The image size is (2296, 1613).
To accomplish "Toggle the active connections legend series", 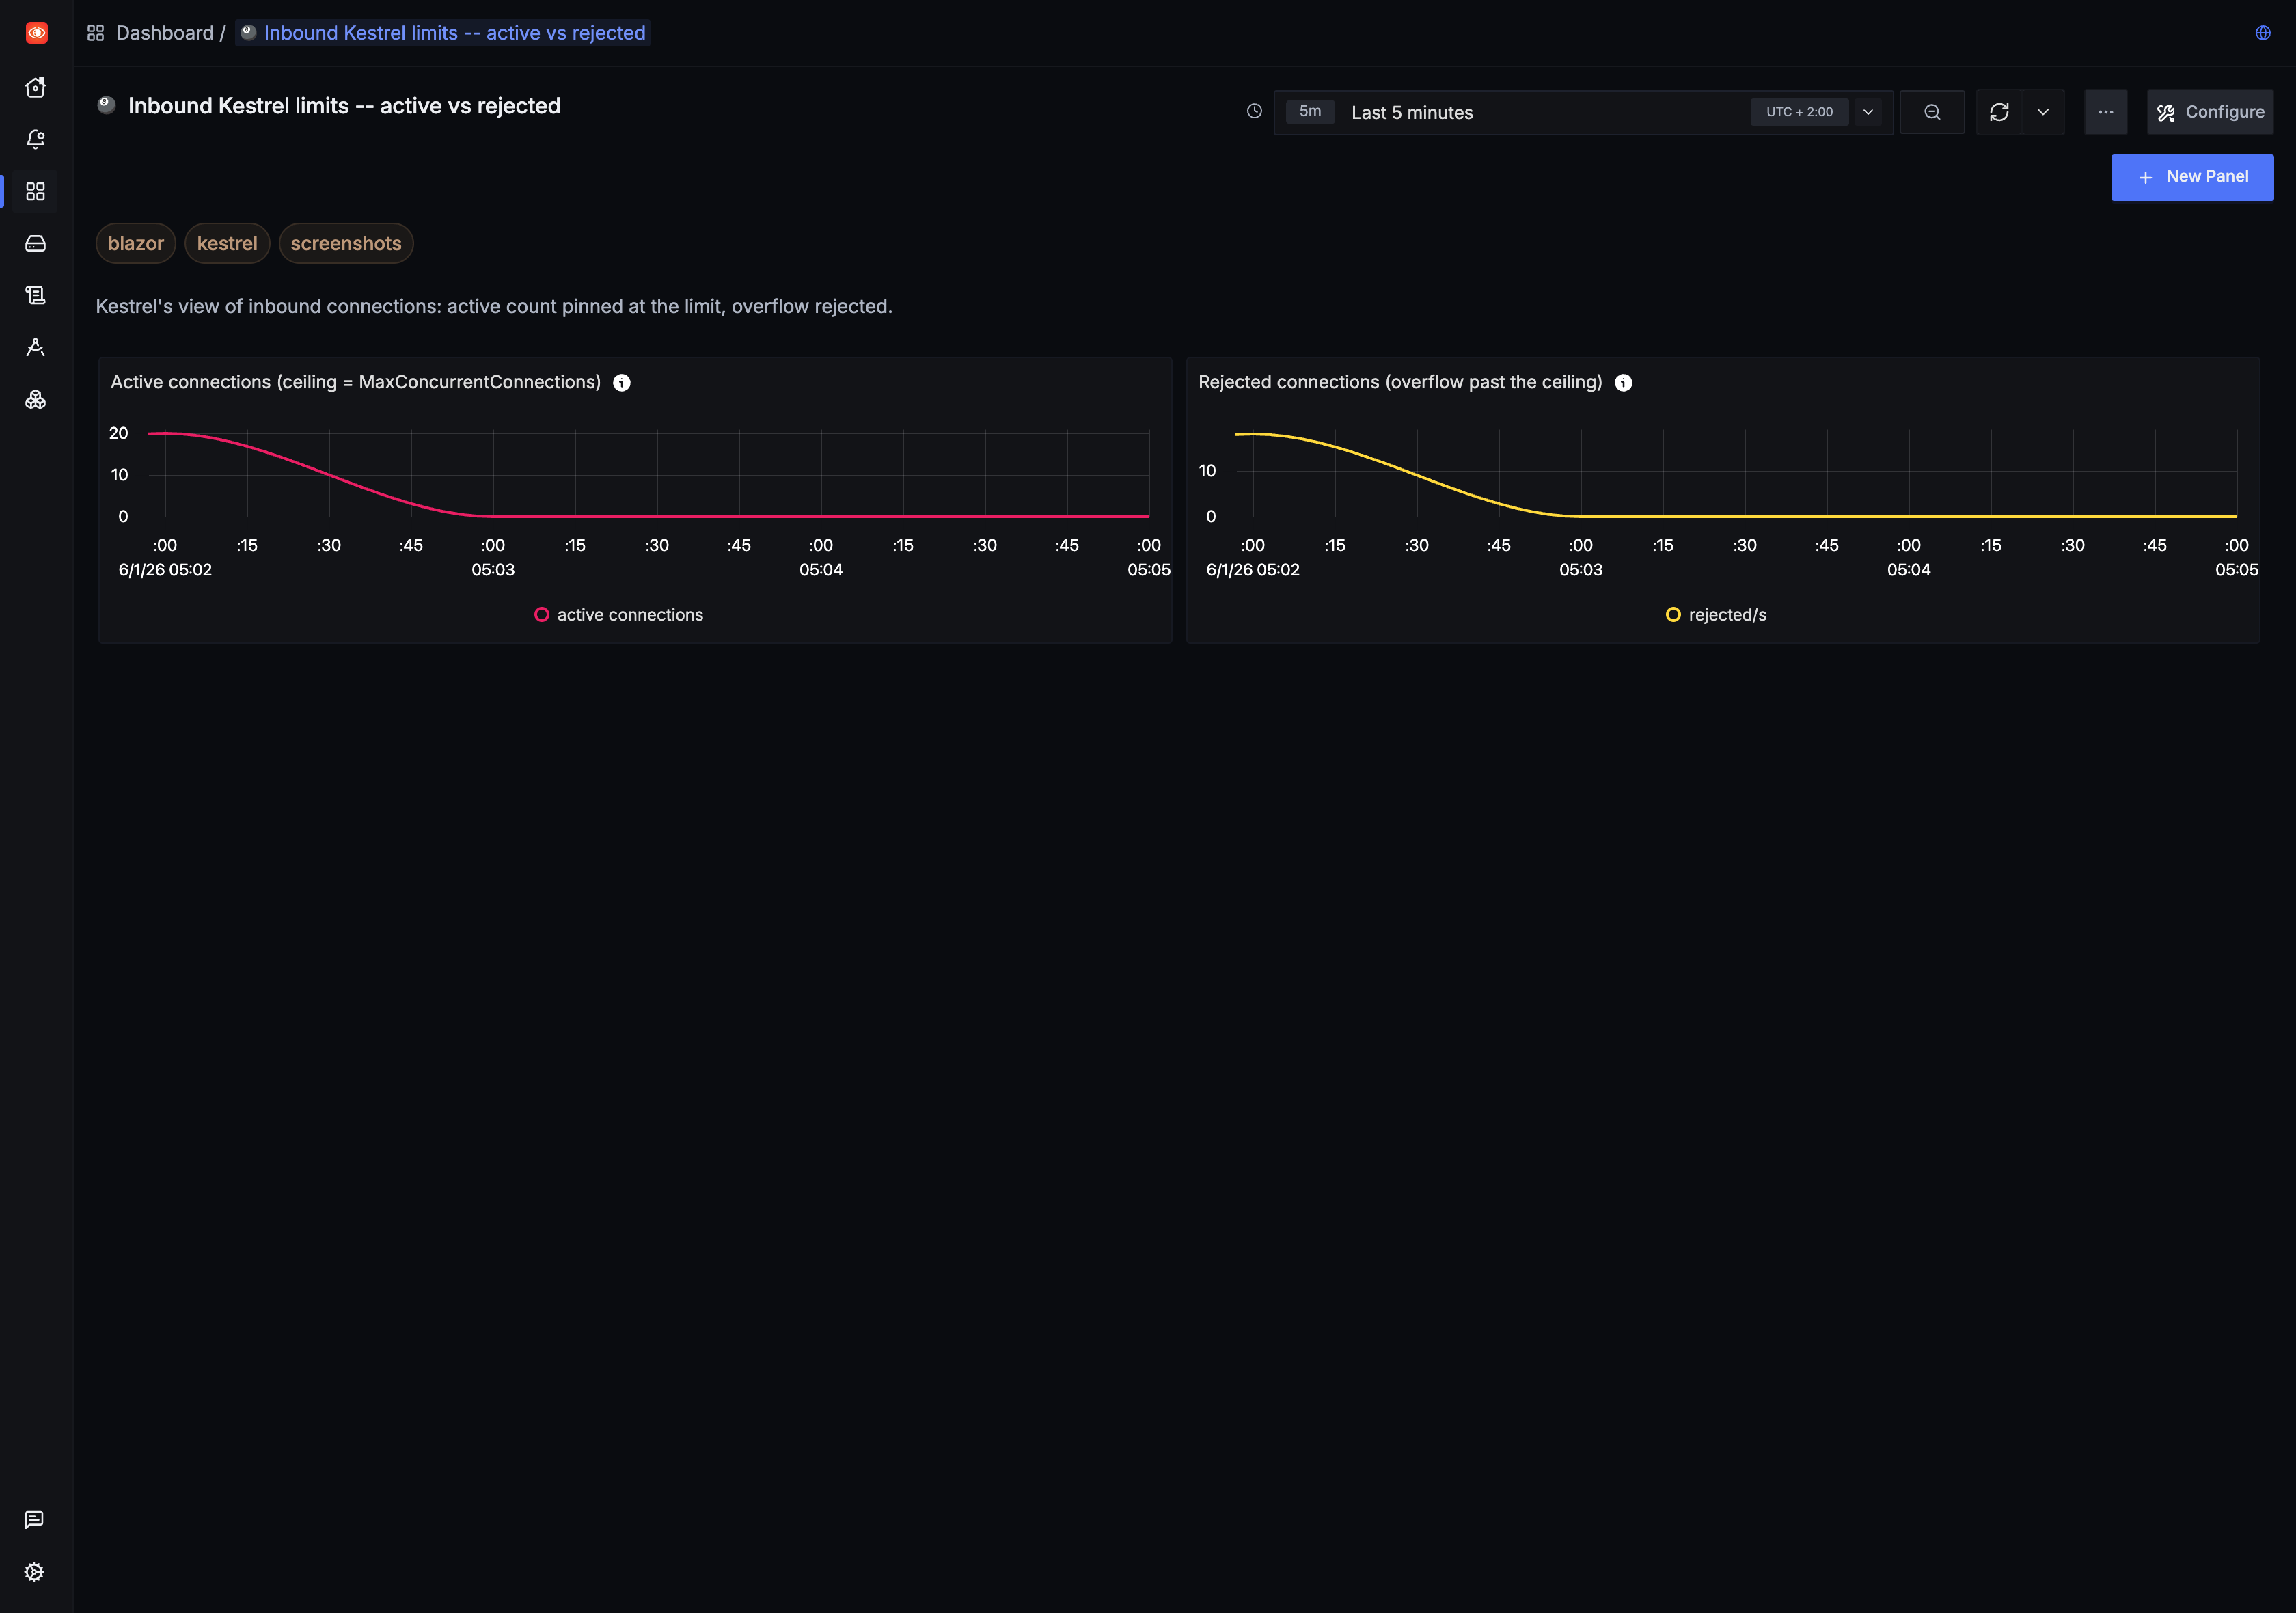I will 619,615.
